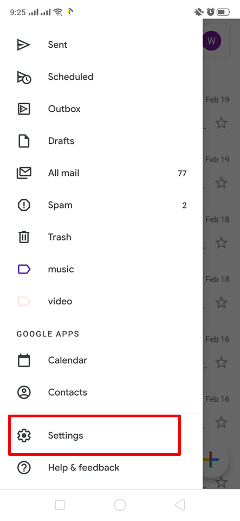Star the first Feb 16 email
240x521 pixels.
[221, 363]
